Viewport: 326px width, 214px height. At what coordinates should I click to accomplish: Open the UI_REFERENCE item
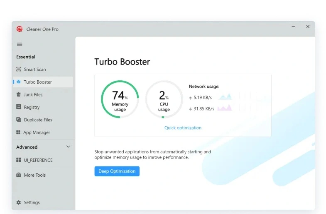(x=43, y=160)
